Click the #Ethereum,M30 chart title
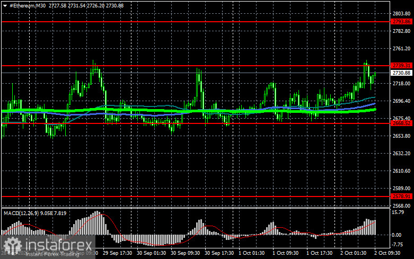 coord(28,5)
